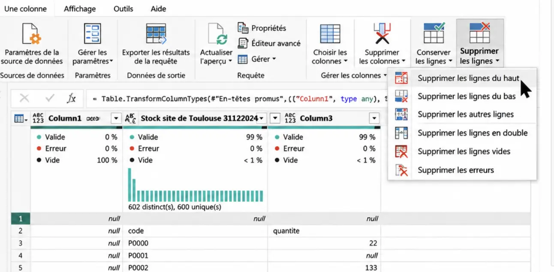The width and height of the screenshot is (554, 272).
Task: Click the cell containing code
Action: click(195, 231)
